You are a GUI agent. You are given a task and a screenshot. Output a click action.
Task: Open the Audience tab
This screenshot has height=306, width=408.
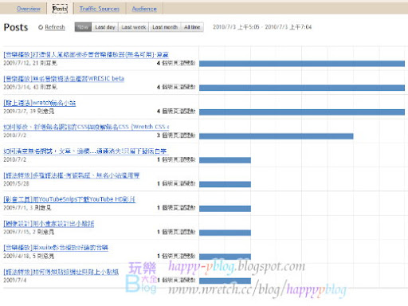point(144,9)
